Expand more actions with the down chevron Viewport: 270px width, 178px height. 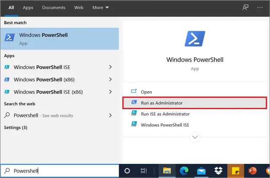coord(195,137)
